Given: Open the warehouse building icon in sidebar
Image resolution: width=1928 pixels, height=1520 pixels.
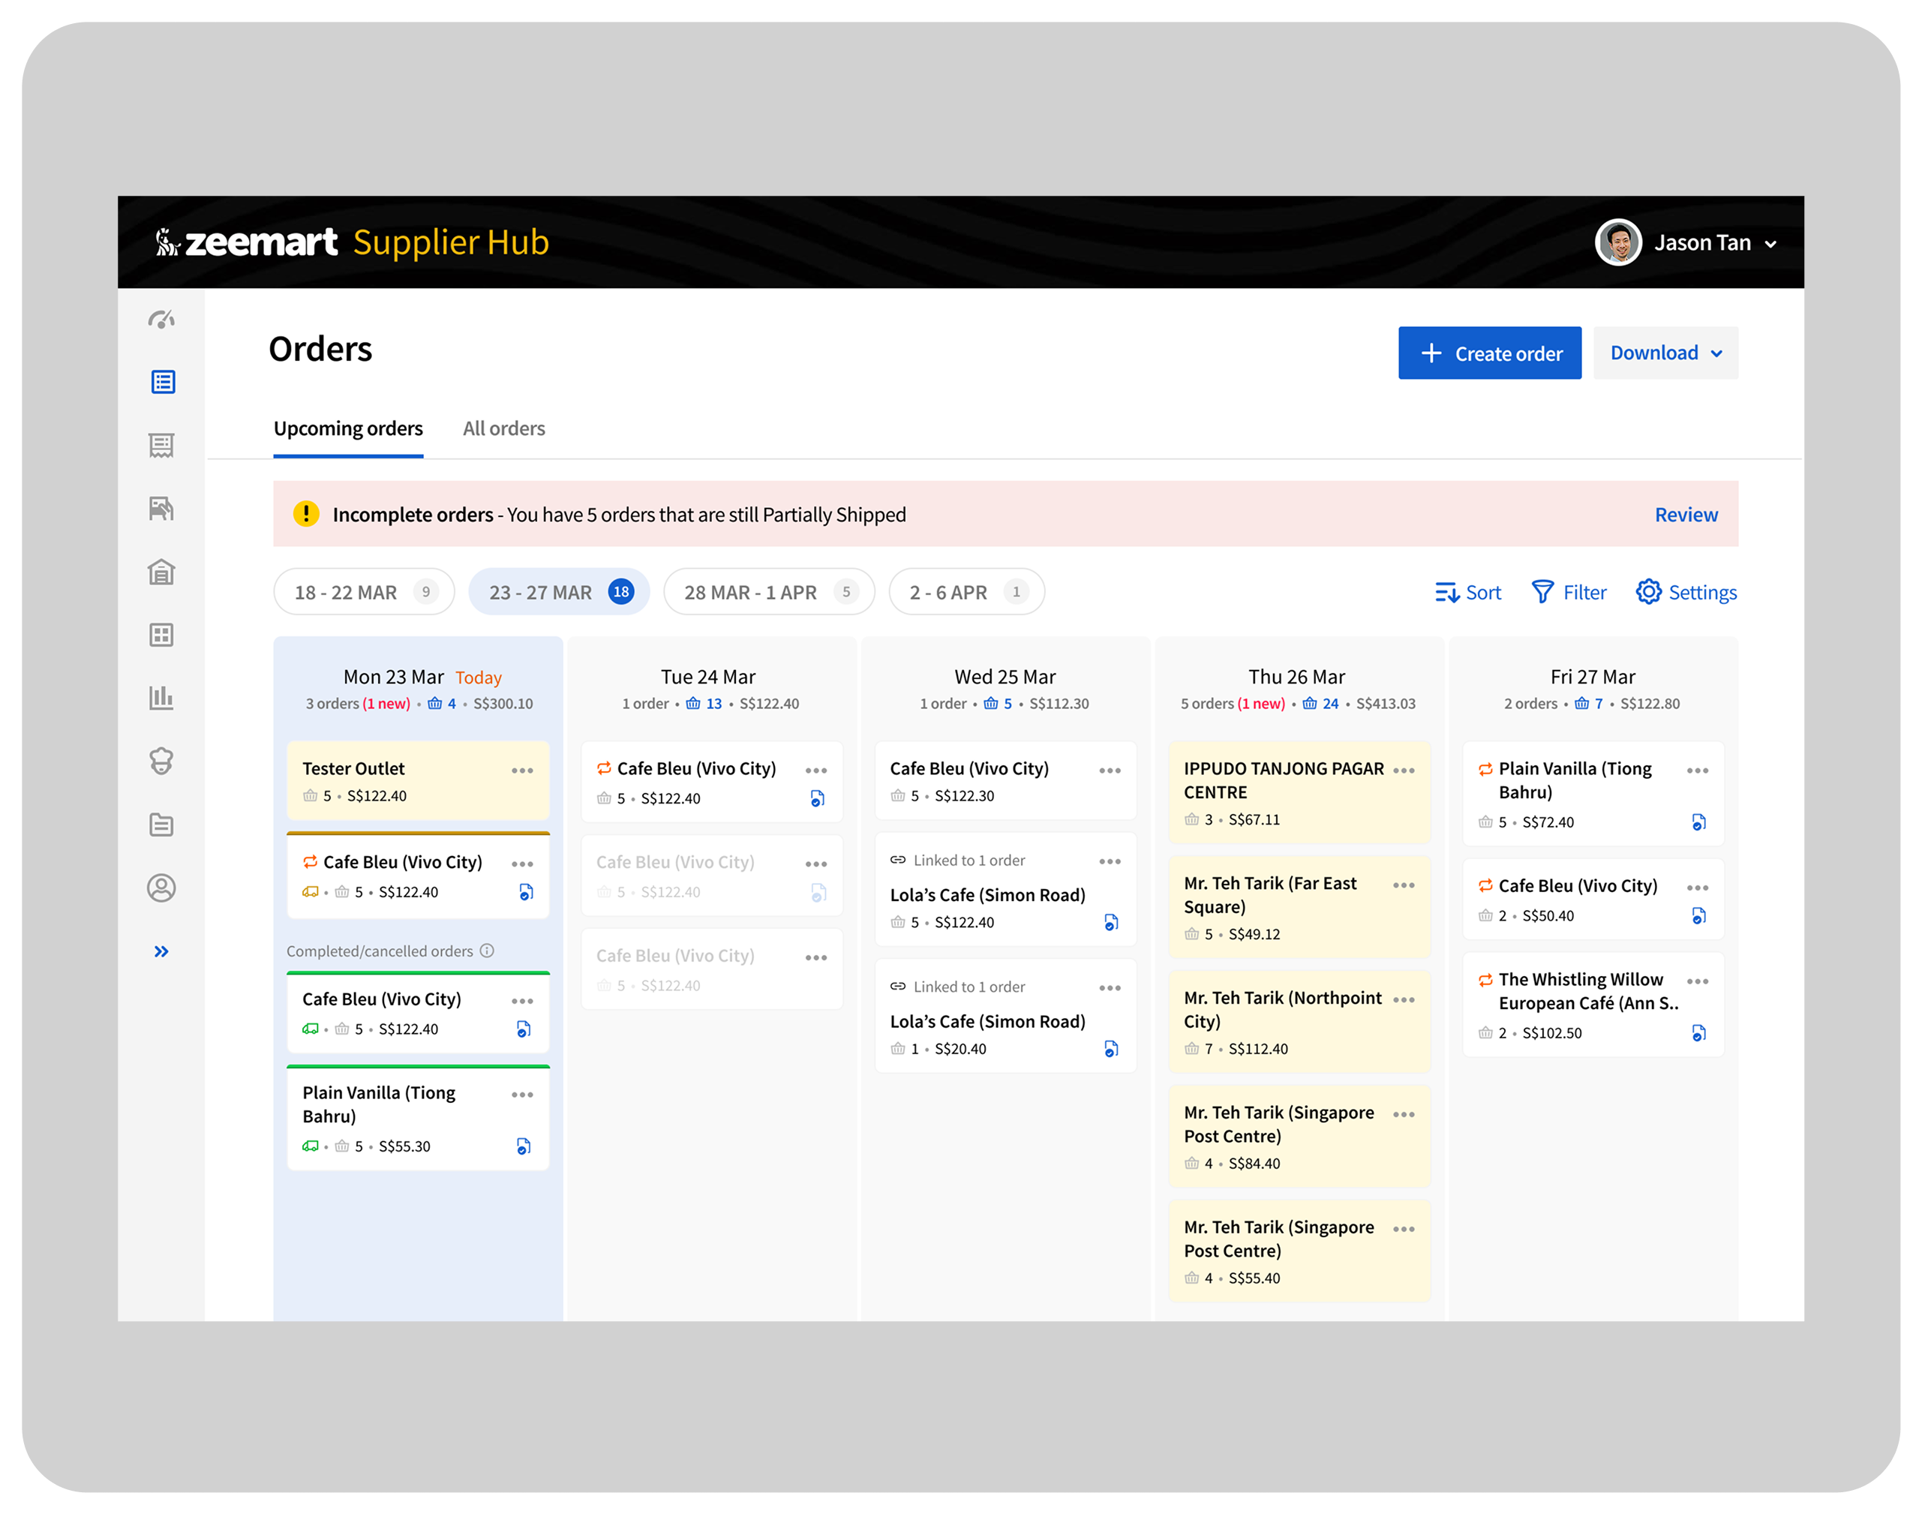Looking at the screenshot, I should coord(161,572).
